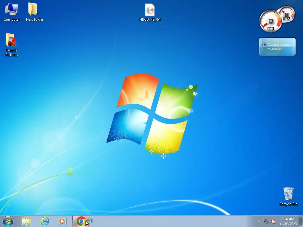
Task: Select the New folder desktop icon
Action: [35, 12]
